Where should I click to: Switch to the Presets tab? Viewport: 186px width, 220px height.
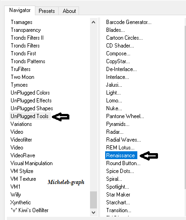click(47, 11)
